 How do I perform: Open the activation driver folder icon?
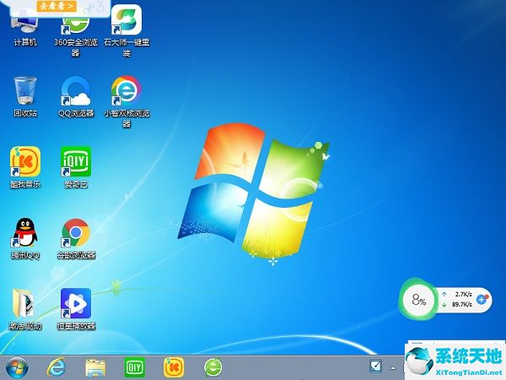pyautogui.click(x=24, y=302)
